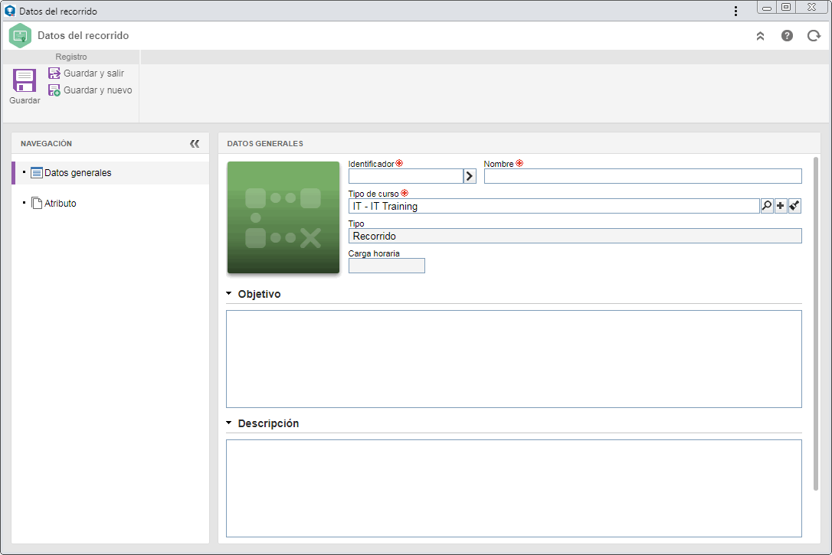
Task: Select Datos generales in navigation
Action: point(110,173)
